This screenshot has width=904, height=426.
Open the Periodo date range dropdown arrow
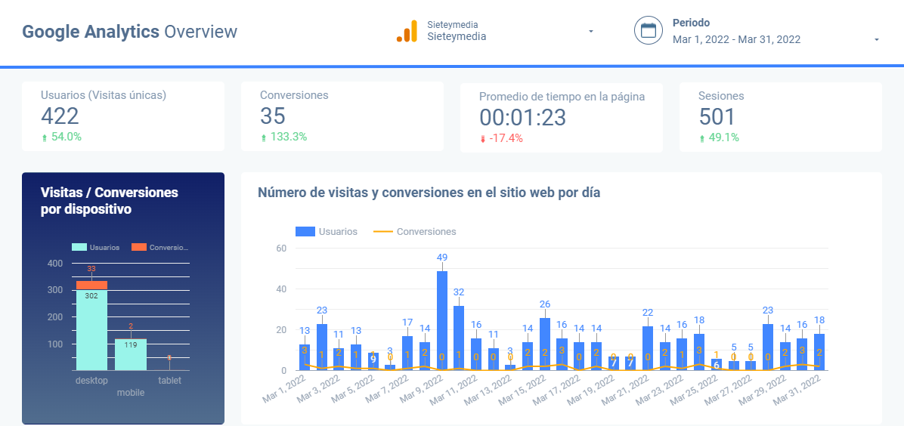[x=876, y=40]
